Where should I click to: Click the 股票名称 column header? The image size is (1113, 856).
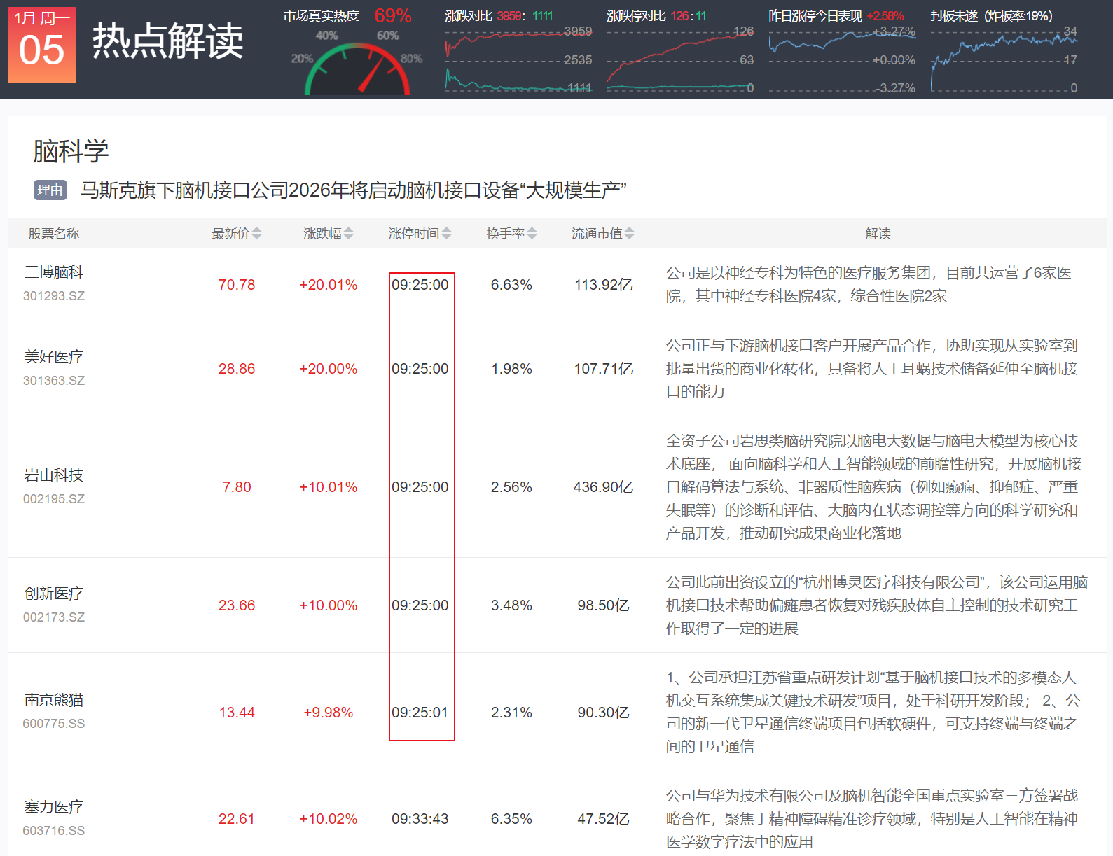(x=53, y=234)
